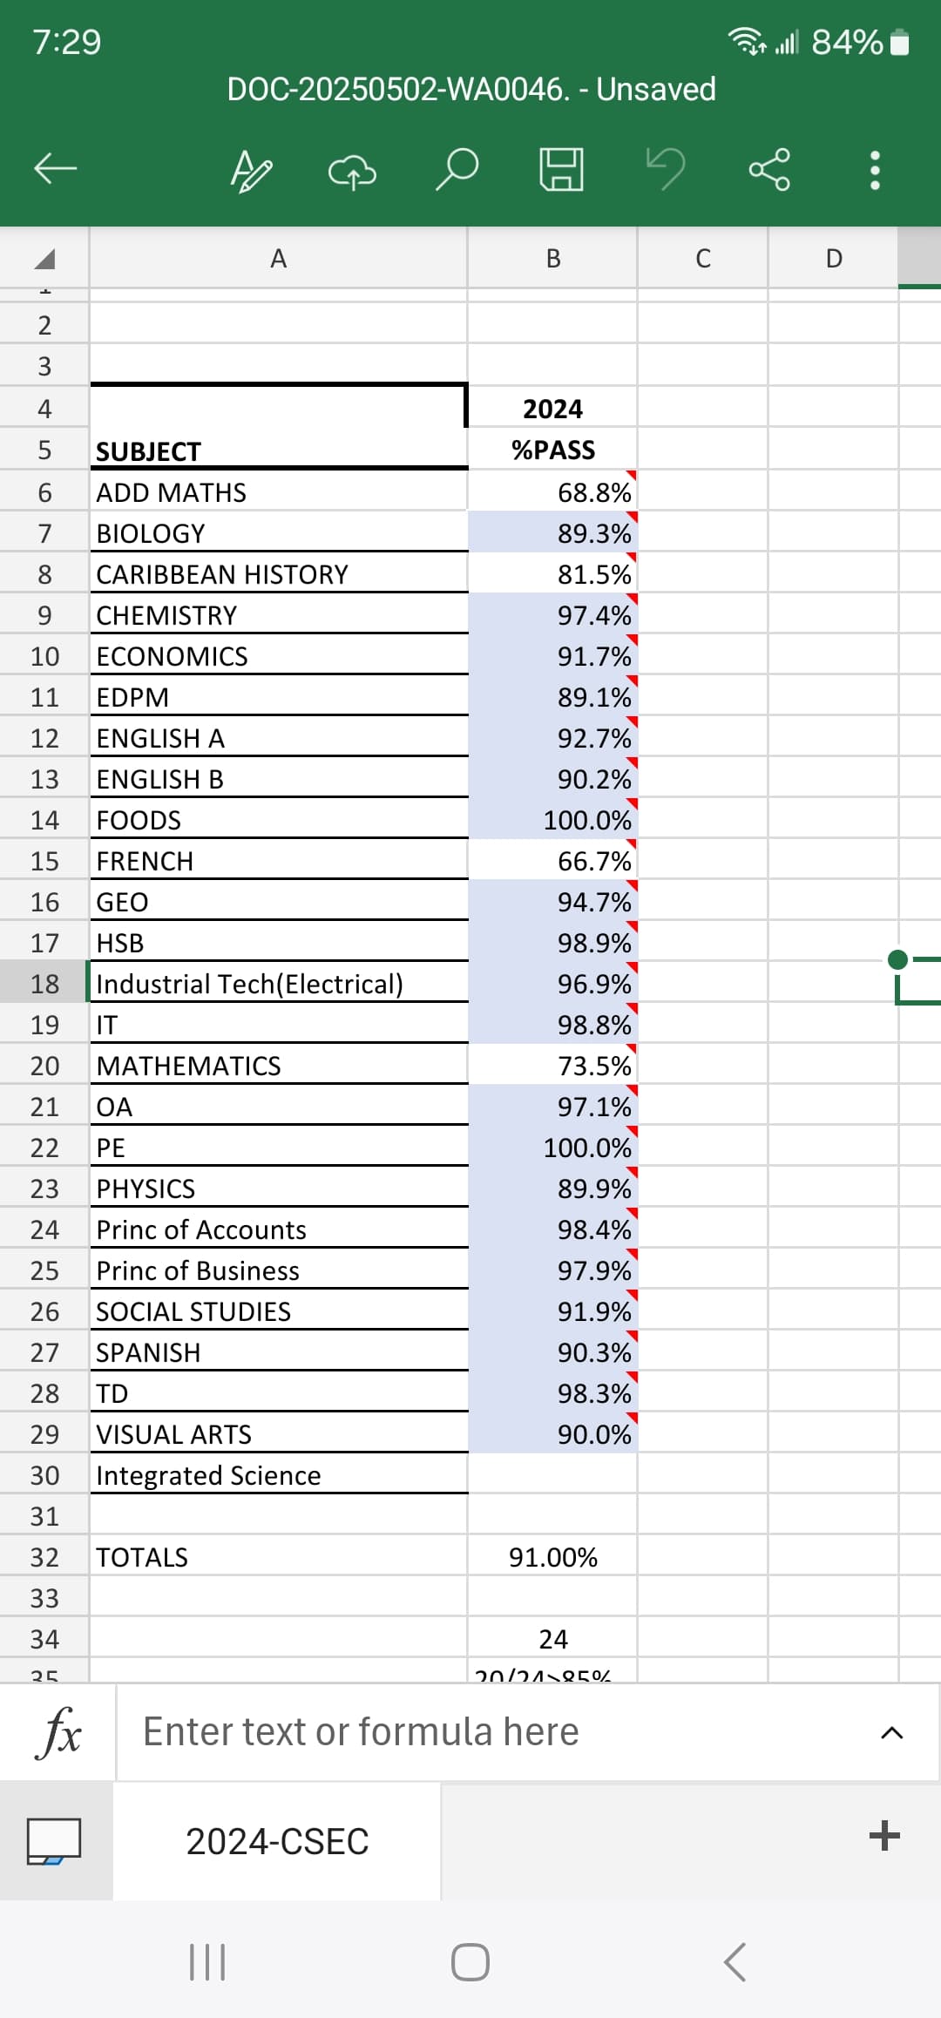Tap the back arrow in the header
This screenshot has width=941, height=2018.
coord(56,169)
